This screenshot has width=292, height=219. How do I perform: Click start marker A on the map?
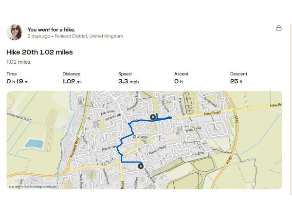point(141,166)
